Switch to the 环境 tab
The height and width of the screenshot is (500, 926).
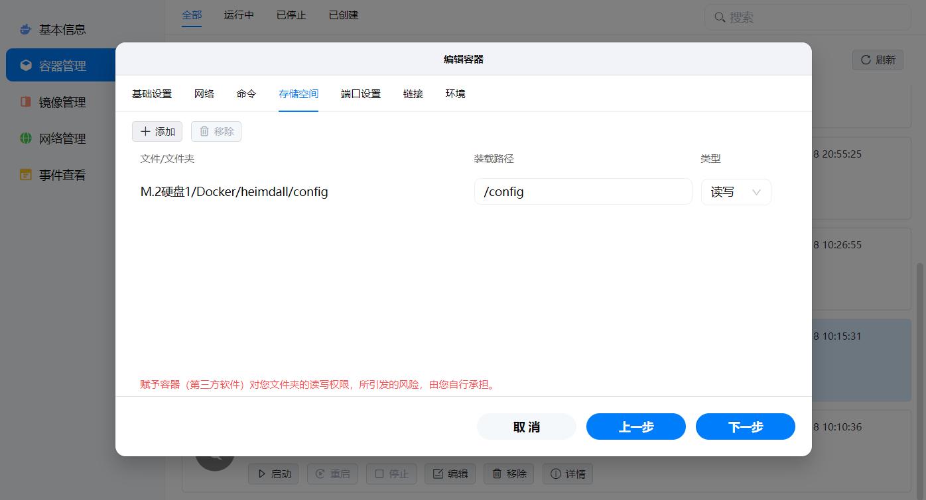455,93
